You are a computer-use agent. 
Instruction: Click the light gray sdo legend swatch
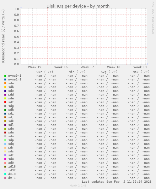pyautogui.click(x=5, y=136)
